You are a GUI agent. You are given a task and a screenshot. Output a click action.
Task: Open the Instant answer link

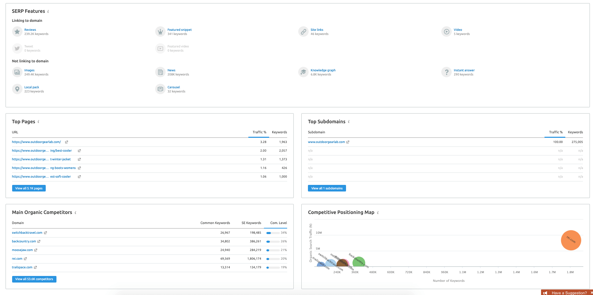[464, 70]
